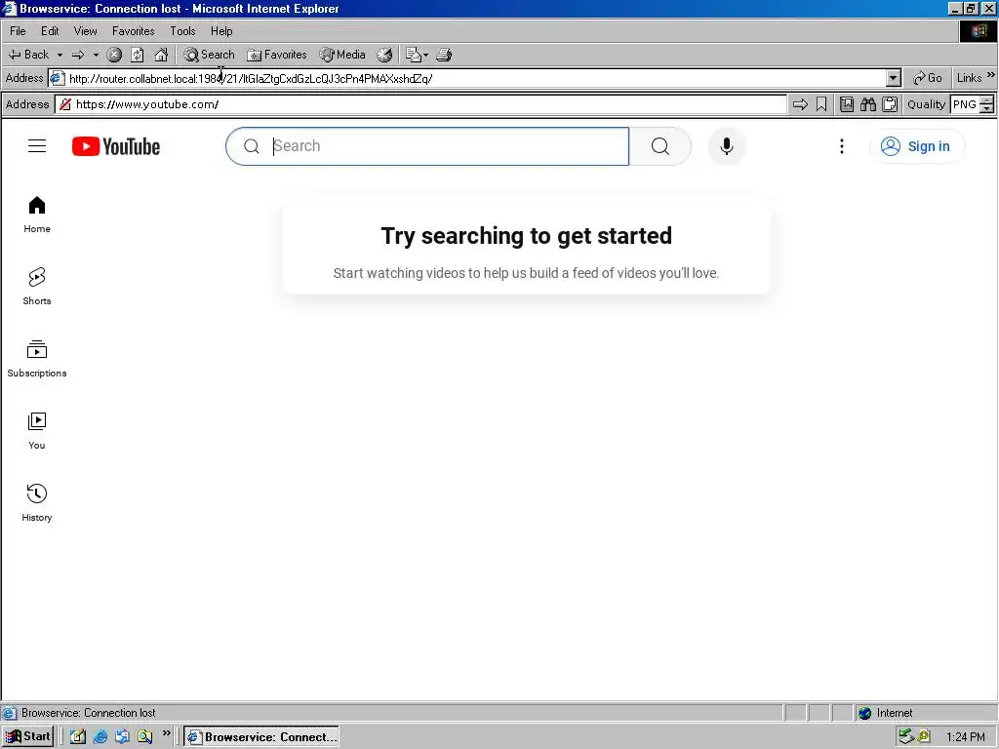Decrease Quality with the down stepper arrow
Image resolution: width=999 pixels, height=749 pixels.
987,109
